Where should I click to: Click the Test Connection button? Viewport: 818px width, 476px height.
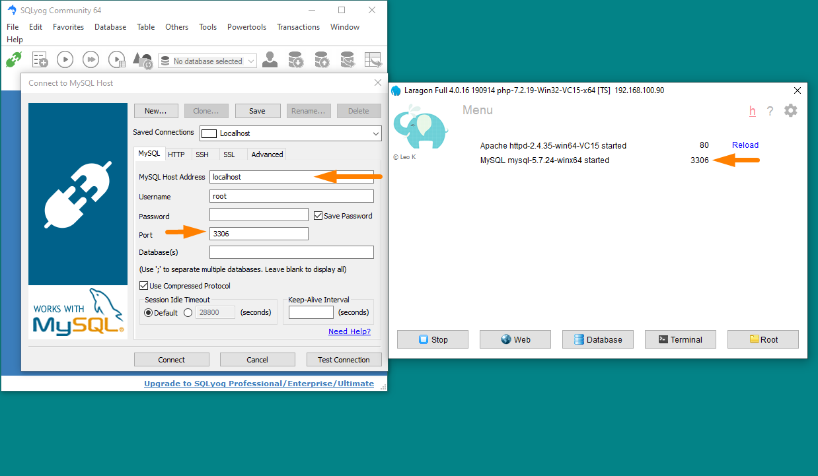tap(344, 360)
